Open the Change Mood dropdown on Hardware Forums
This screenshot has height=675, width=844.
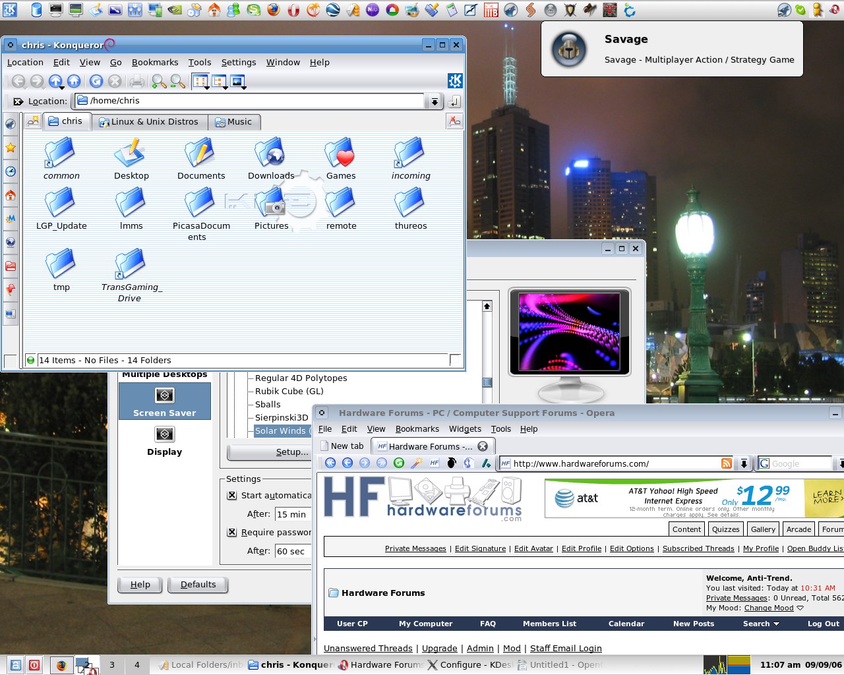800,608
